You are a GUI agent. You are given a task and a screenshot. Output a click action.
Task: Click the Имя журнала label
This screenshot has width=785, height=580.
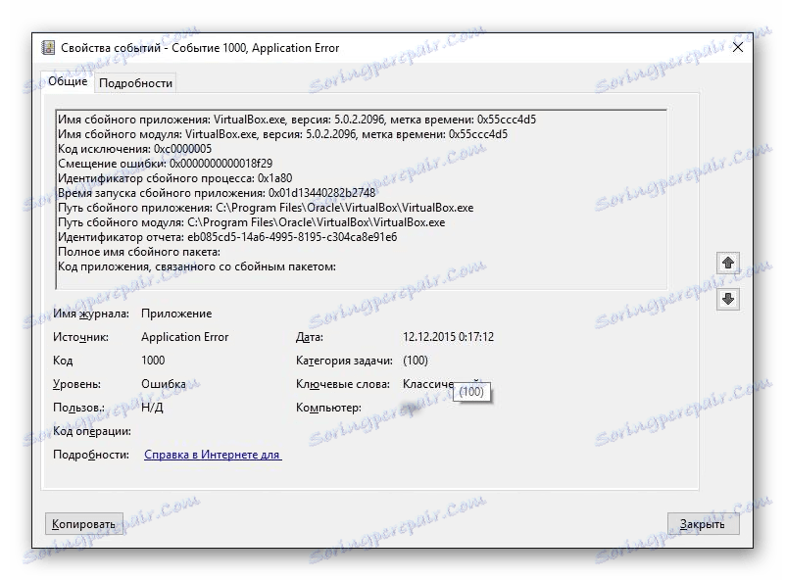click(91, 314)
